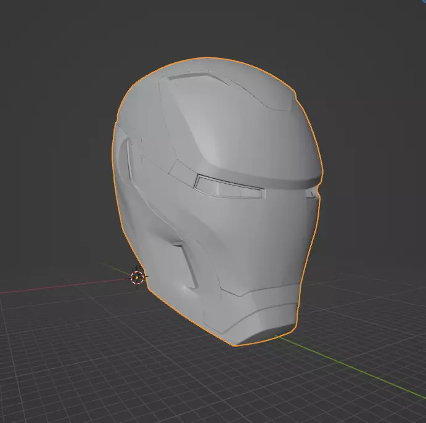The width and height of the screenshot is (426, 423).
Task: Click the red-white 3D cursor
Action: pyautogui.click(x=137, y=277)
